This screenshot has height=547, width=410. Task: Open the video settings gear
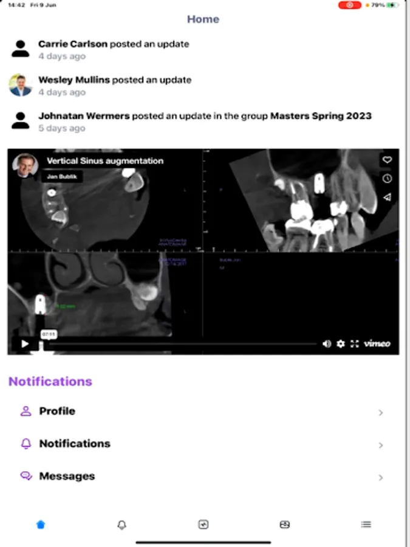pyautogui.click(x=341, y=343)
